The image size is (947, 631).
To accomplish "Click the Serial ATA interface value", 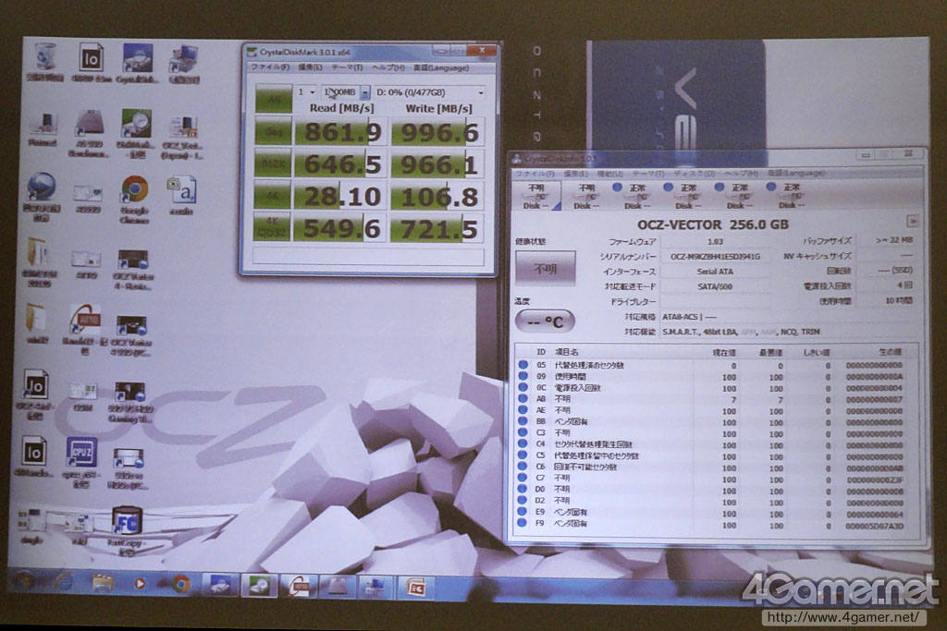I will 715,272.
